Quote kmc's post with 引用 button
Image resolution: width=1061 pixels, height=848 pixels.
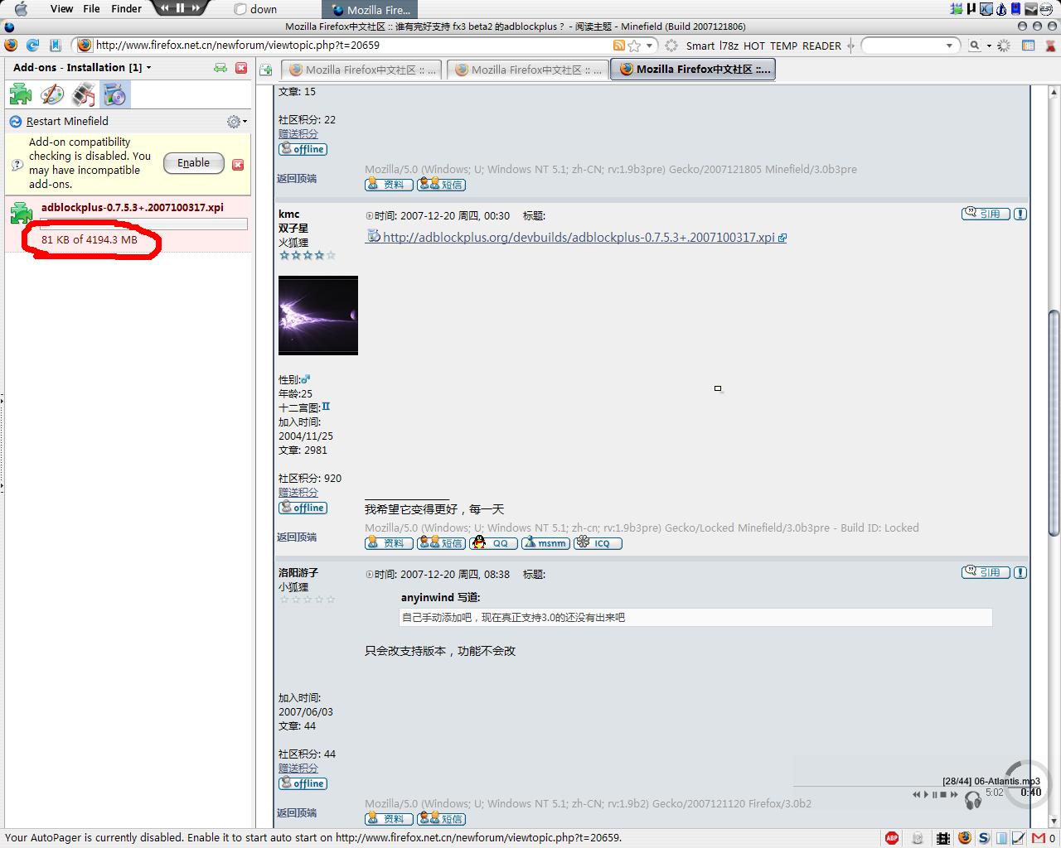click(x=985, y=214)
